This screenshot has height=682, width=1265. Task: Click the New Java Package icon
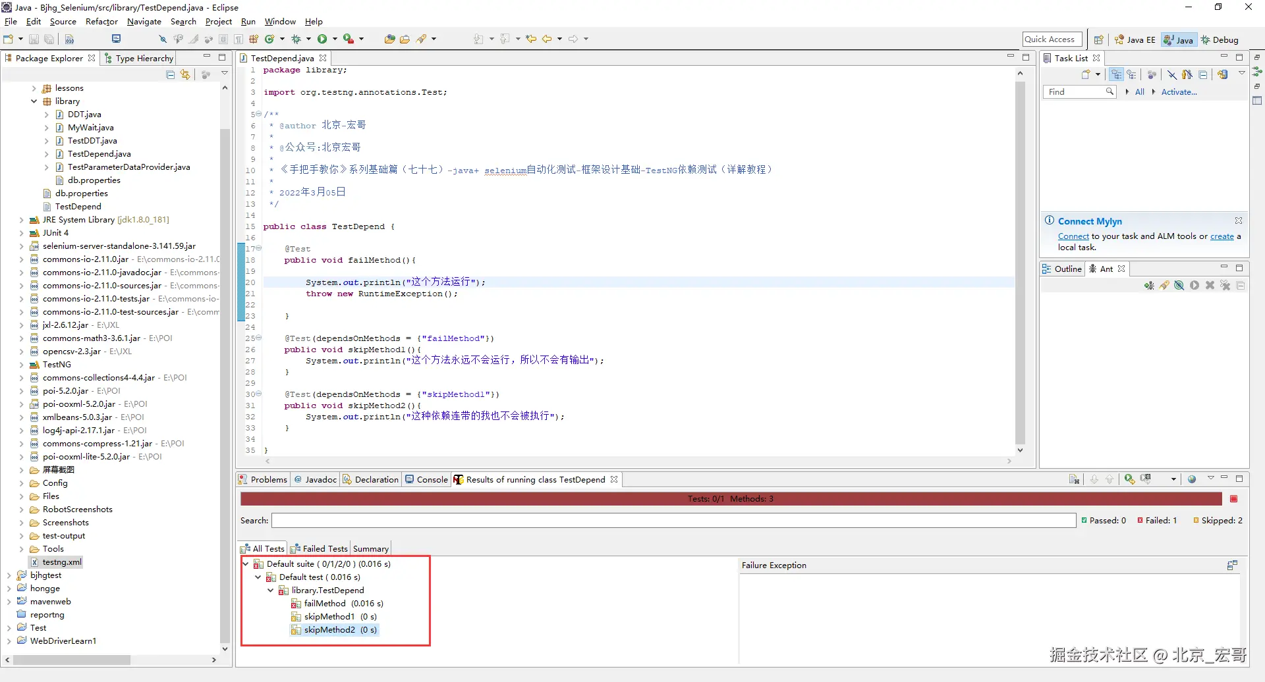[x=254, y=39]
